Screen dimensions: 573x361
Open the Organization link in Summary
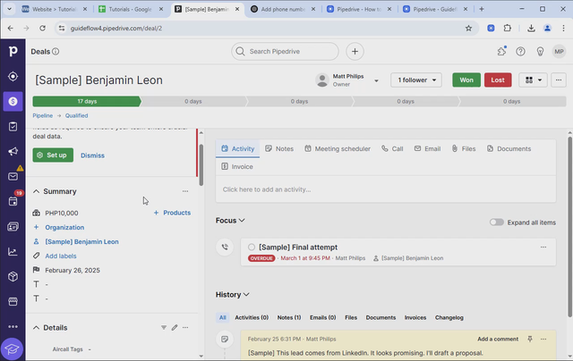tap(64, 227)
